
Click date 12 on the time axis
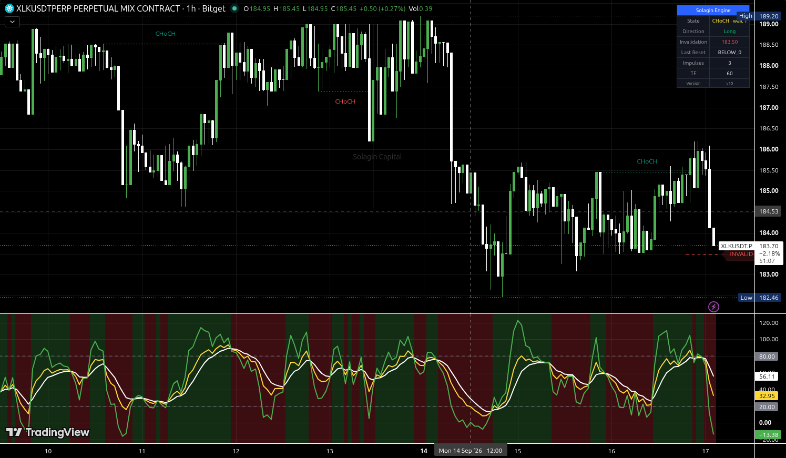[x=236, y=451]
